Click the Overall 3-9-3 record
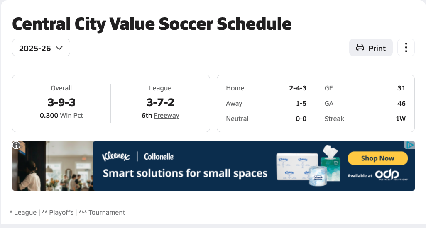This screenshot has width=426, height=228. tap(61, 102)
